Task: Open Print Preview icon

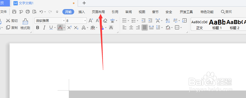Action: point(34,12)
